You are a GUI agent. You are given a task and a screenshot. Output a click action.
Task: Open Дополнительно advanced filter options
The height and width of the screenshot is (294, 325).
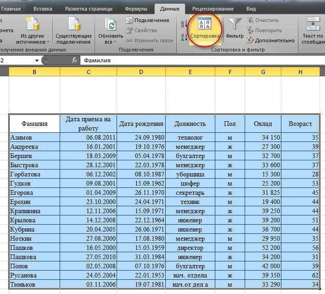(x=271, y=40)
